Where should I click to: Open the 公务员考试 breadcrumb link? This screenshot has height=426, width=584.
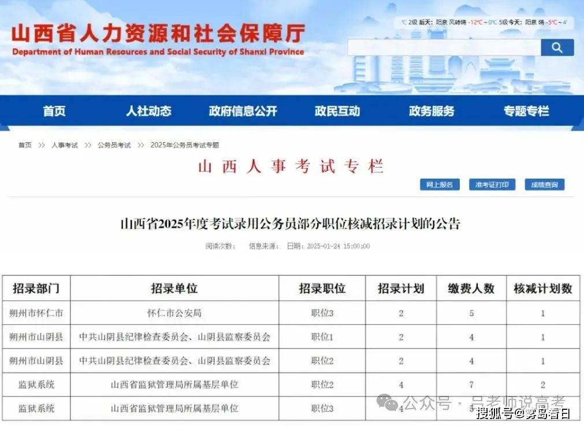[x=114, y=145]
